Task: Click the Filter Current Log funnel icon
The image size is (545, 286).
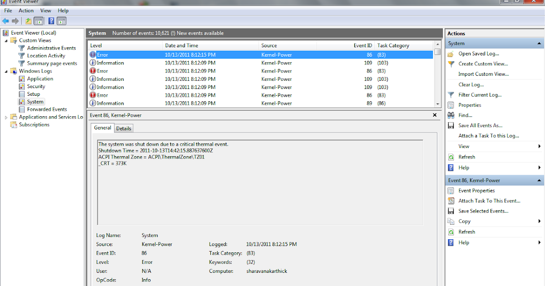Action: click(x=451, y=94)
